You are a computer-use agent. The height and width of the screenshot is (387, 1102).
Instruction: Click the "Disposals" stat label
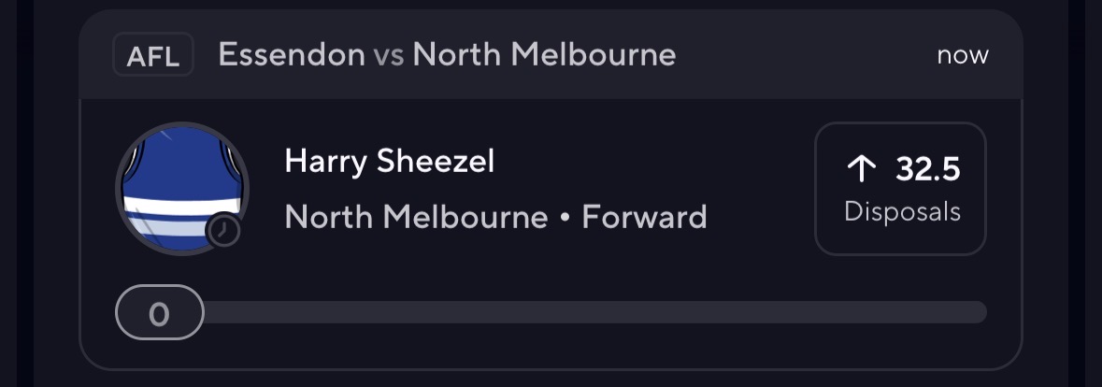[x=902, y=212]
